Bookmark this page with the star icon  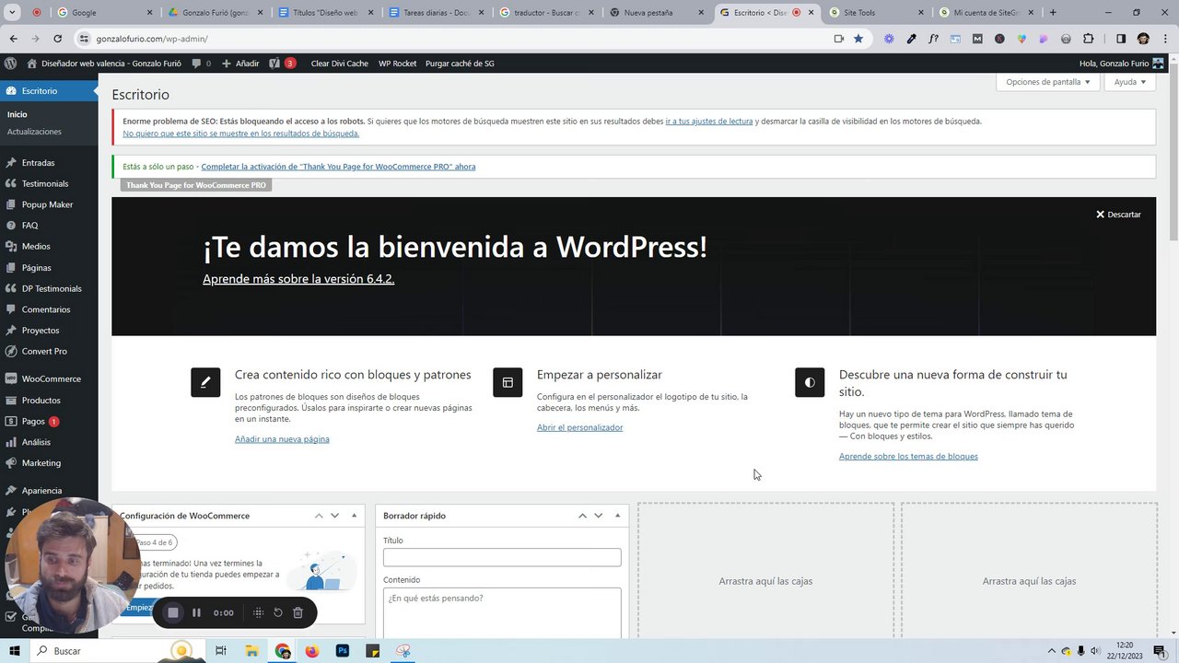pos(858,39)
